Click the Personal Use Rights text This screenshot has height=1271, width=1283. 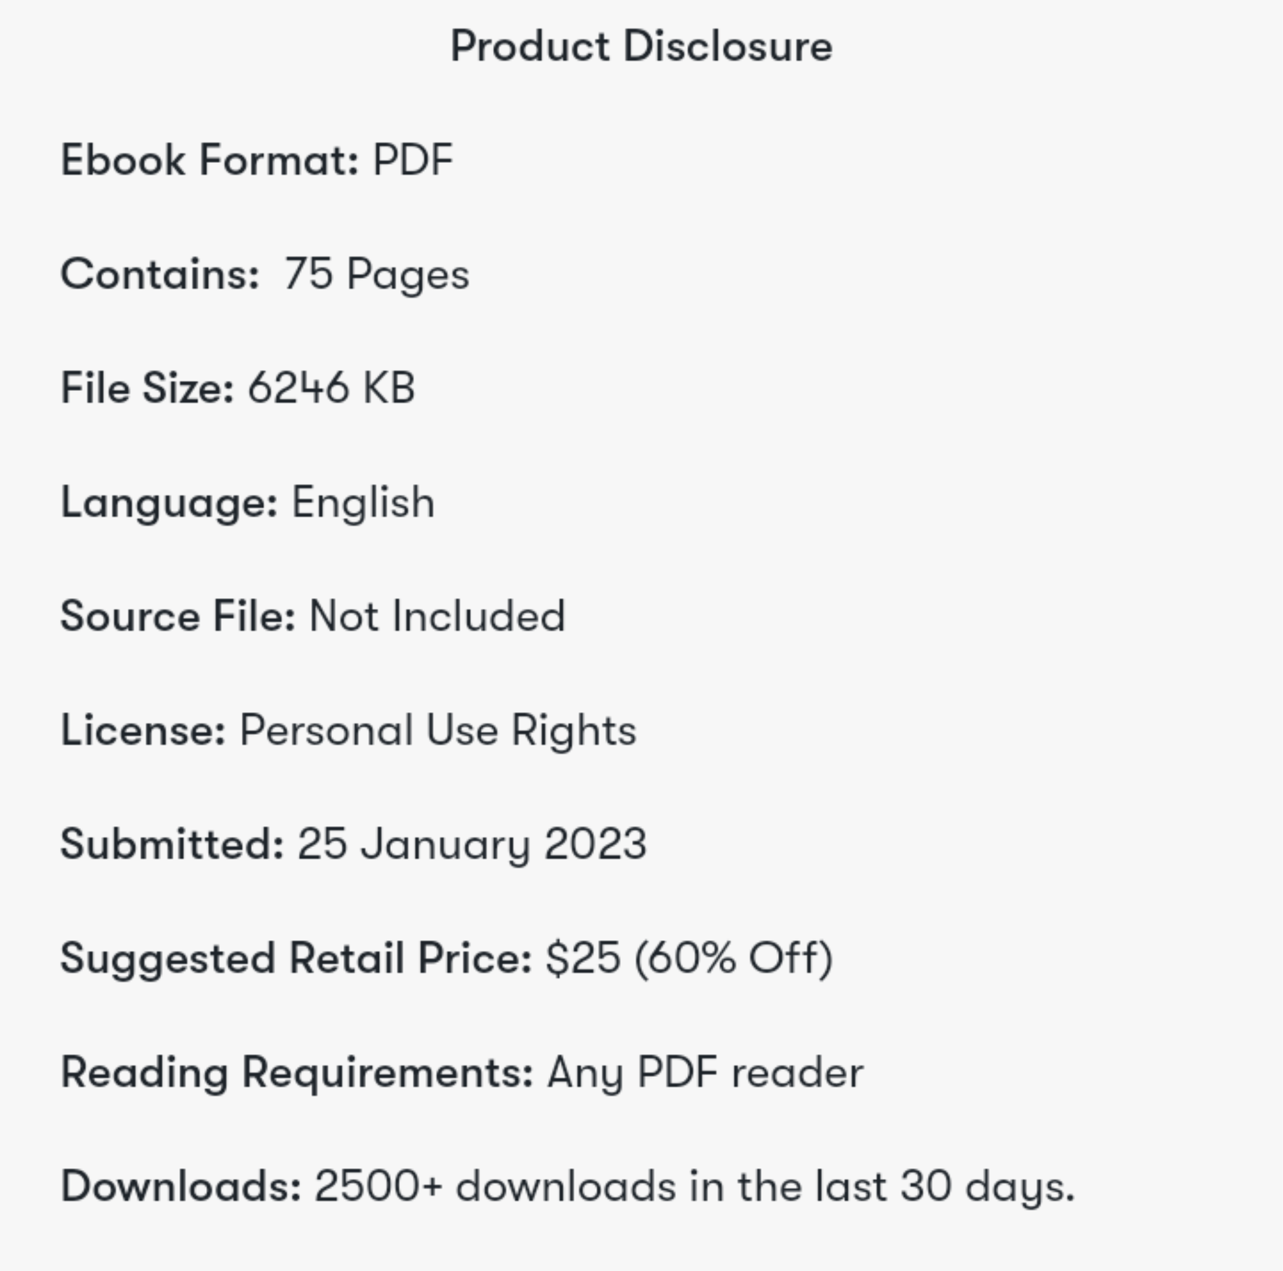click(438, 731)
